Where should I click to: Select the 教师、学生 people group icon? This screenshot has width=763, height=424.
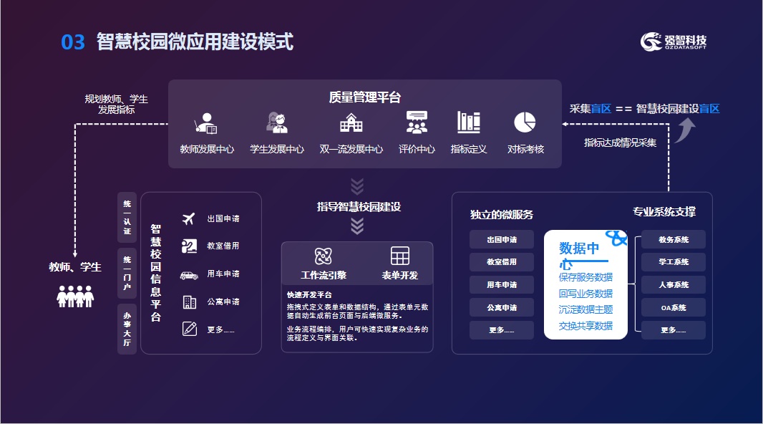point(75,296)
